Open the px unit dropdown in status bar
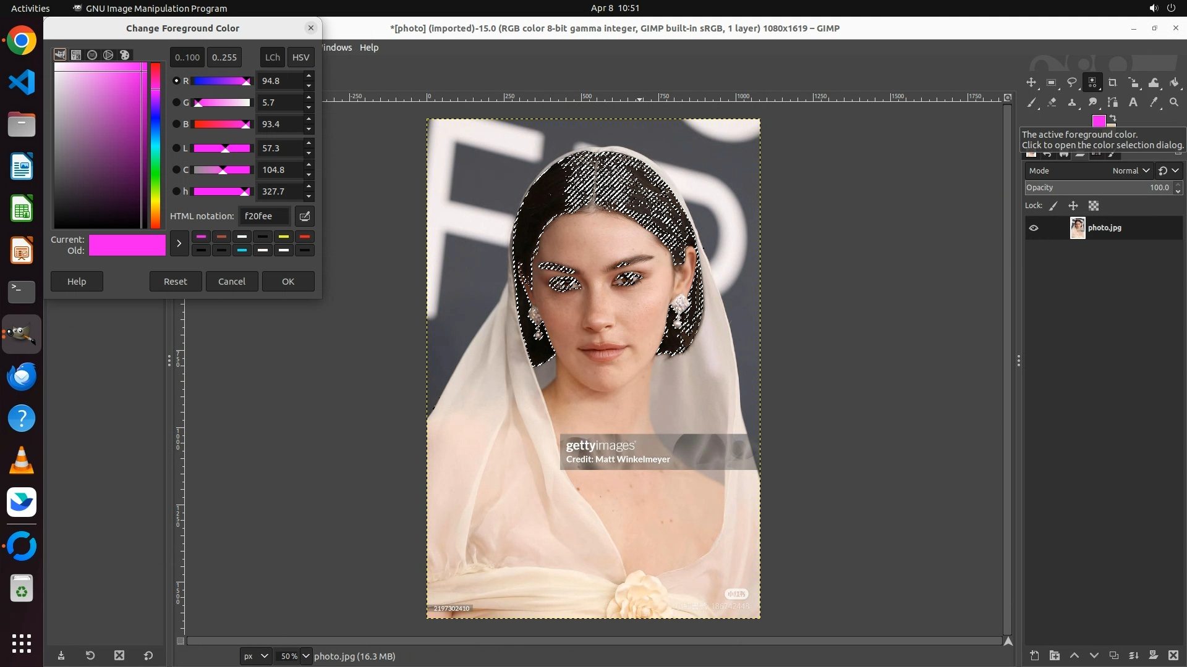 255,656
